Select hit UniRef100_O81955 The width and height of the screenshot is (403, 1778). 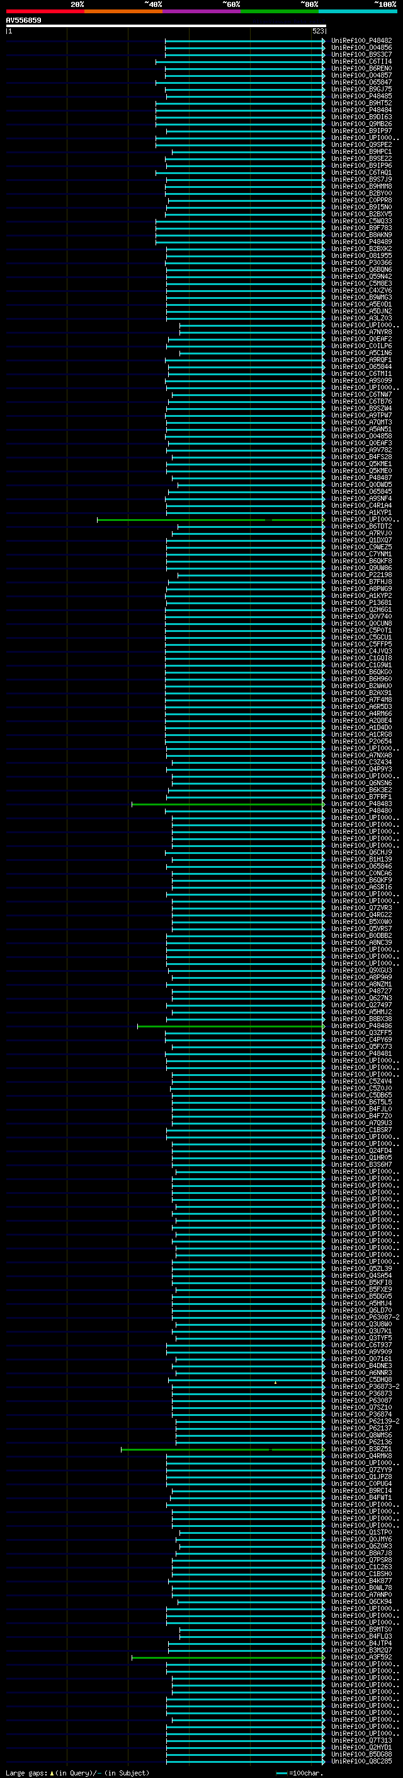coord(361,255)
